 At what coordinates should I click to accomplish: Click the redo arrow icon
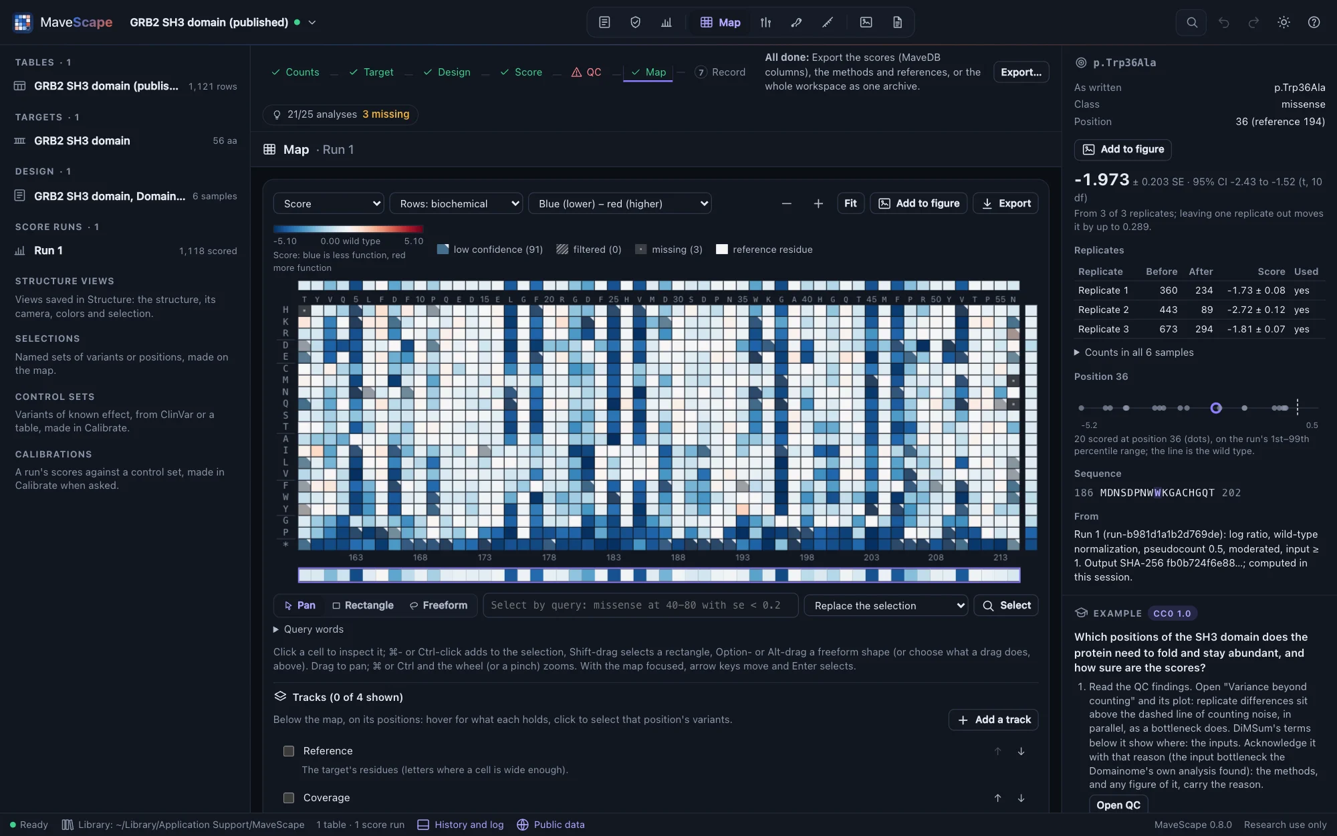pos(1253,22)
